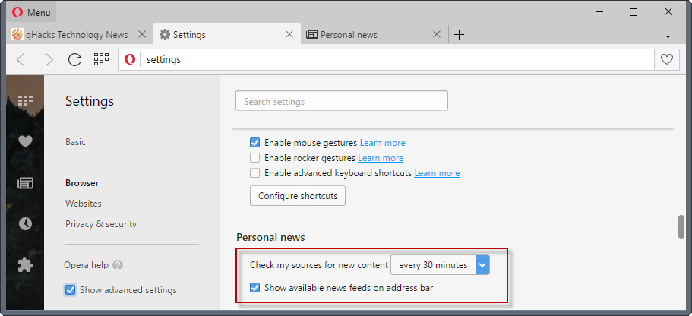
Task: Select Browser settings section
Action: [x=82, y=183]
